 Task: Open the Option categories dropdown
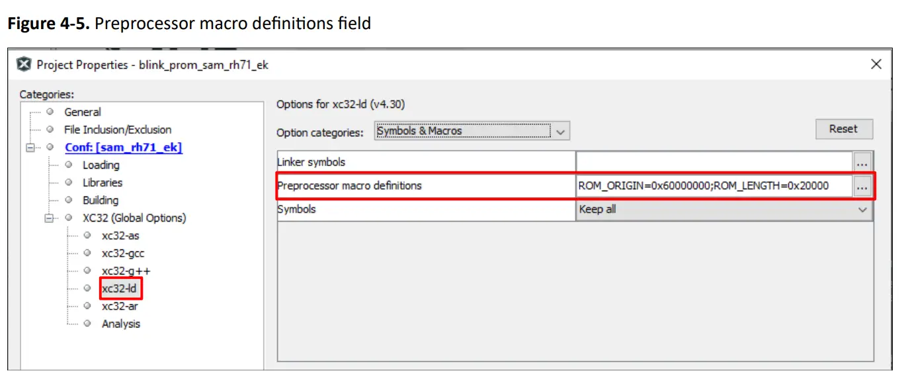pos(471,131)
